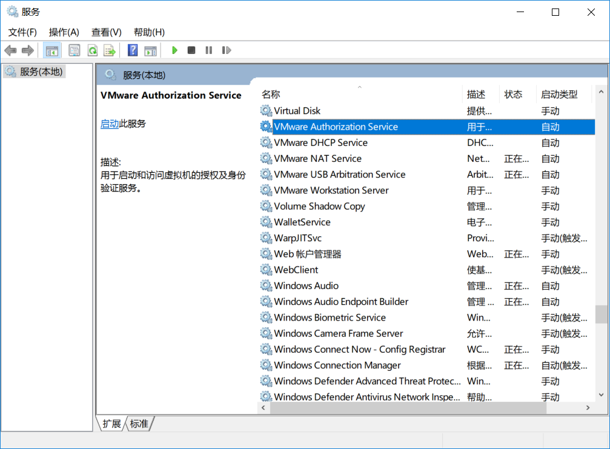Click the DHC... description cell
Image resolution: width=610 pixels, height=449 pixels.
(480, 143)
